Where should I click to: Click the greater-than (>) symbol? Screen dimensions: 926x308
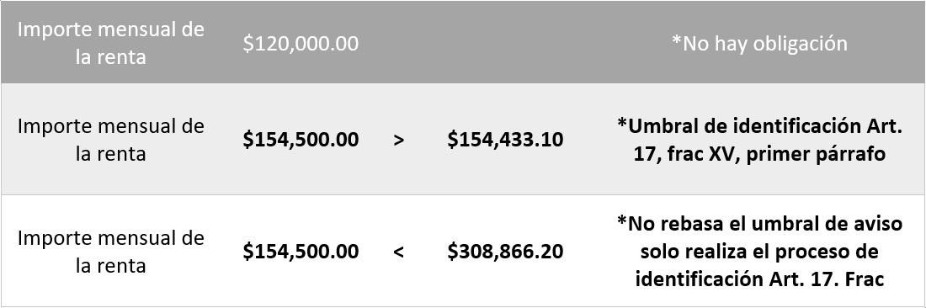(399, 141)
